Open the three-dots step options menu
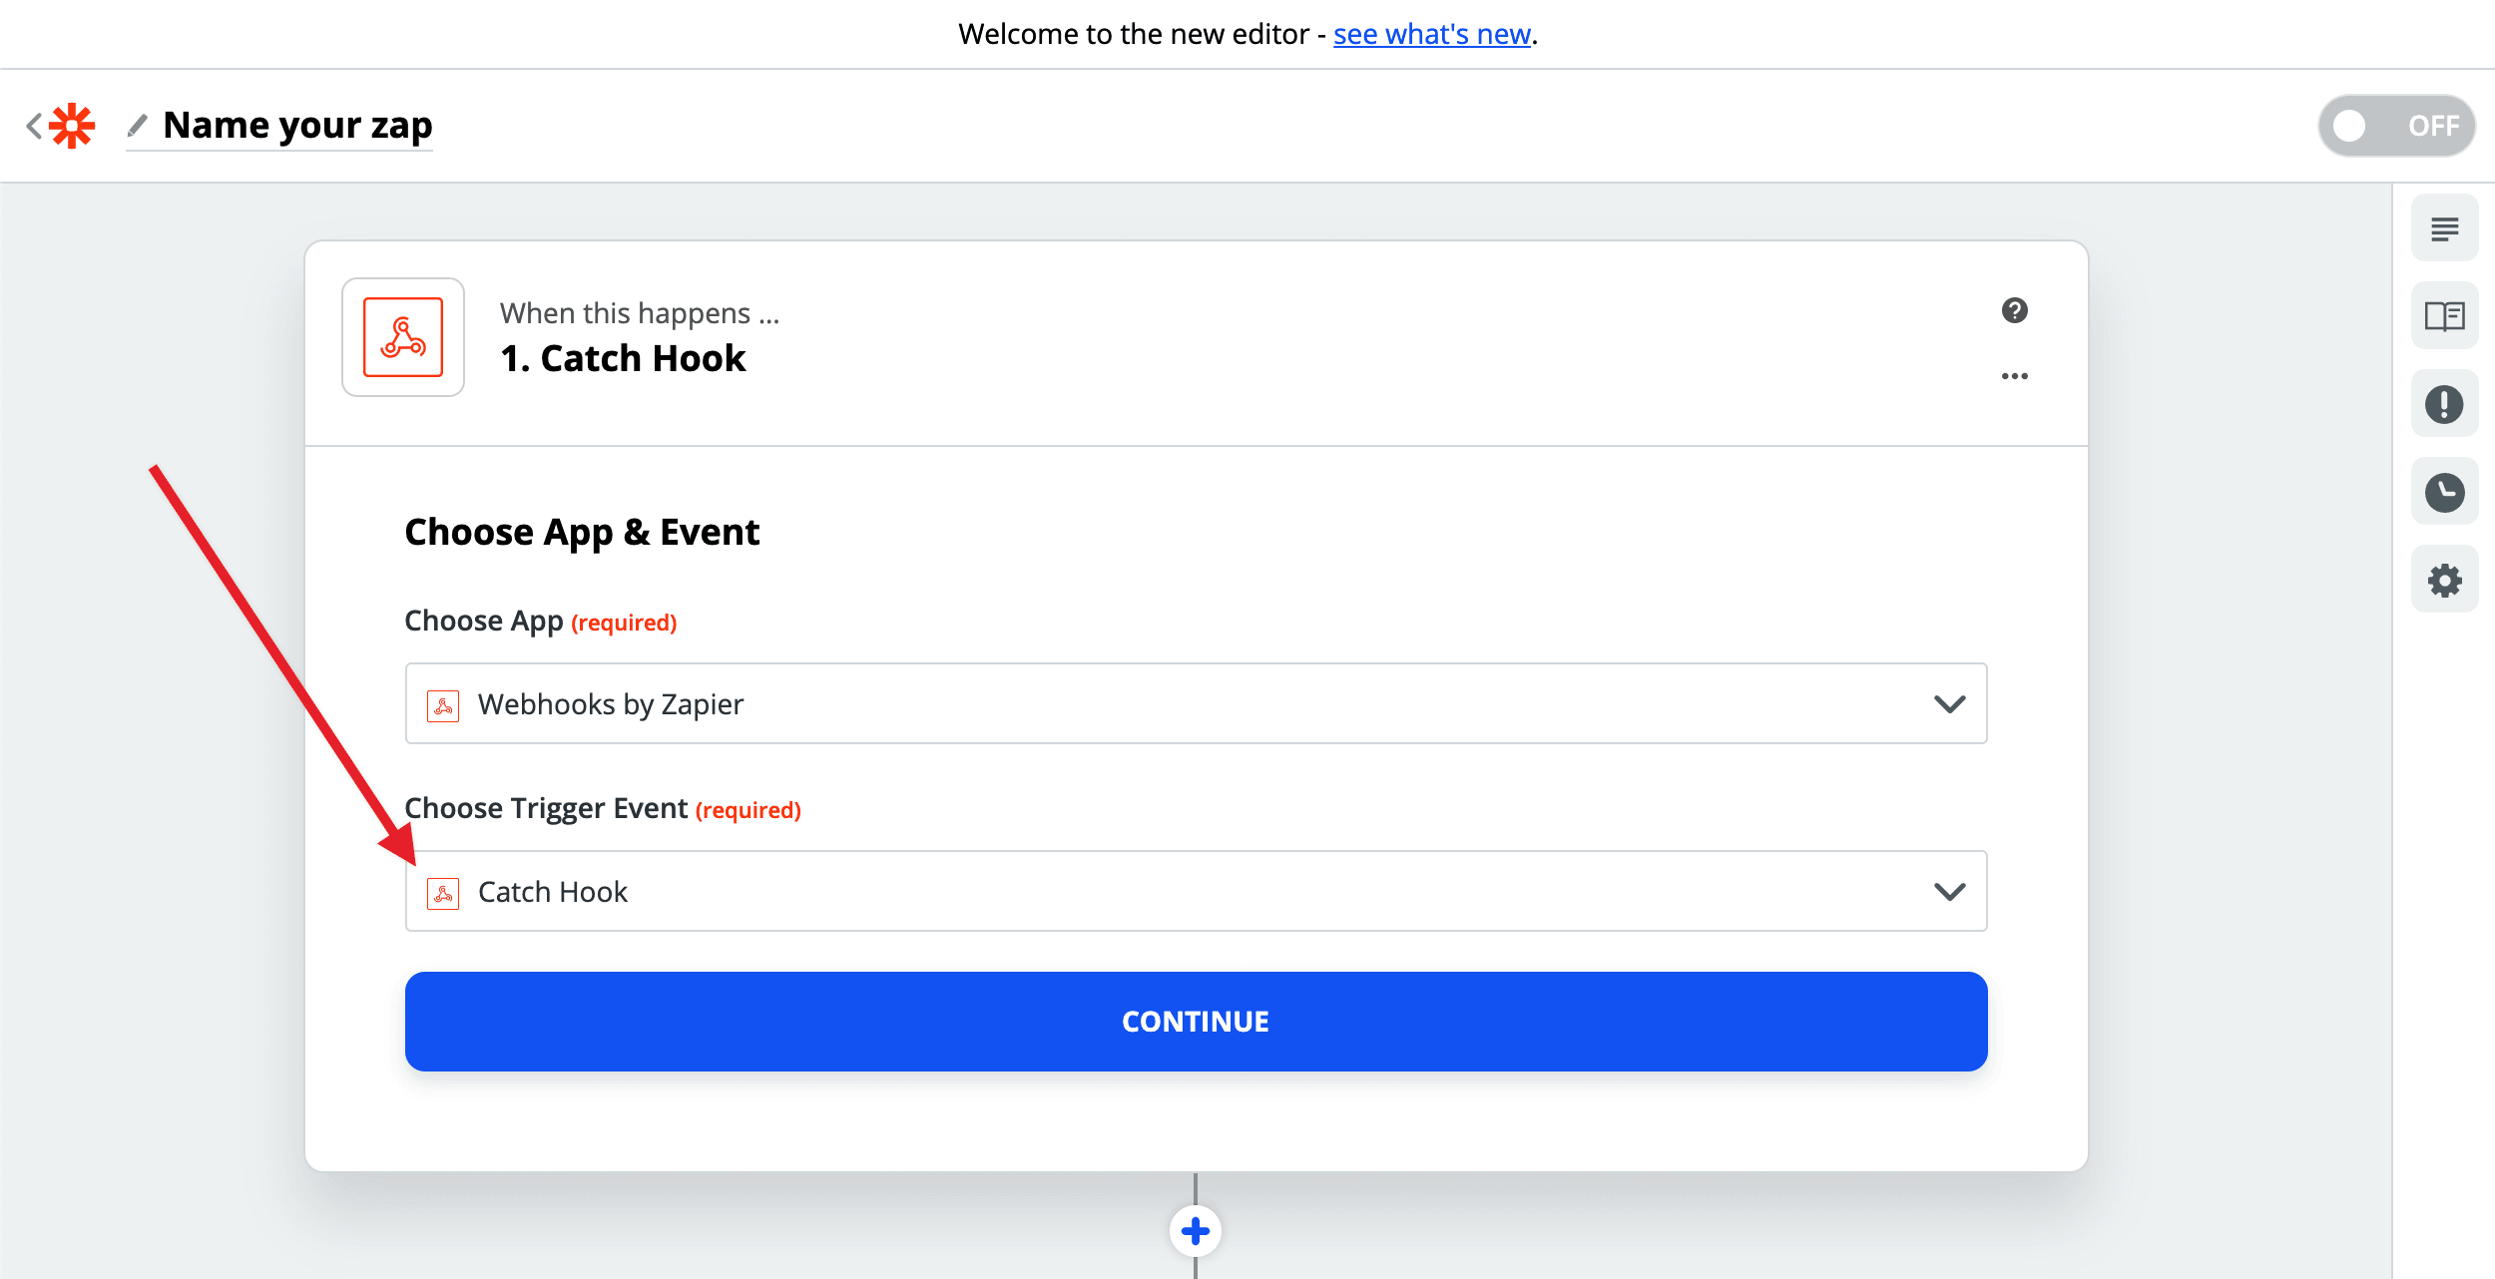Screen dimensions: 2495x1279 tap(2014, 376)
